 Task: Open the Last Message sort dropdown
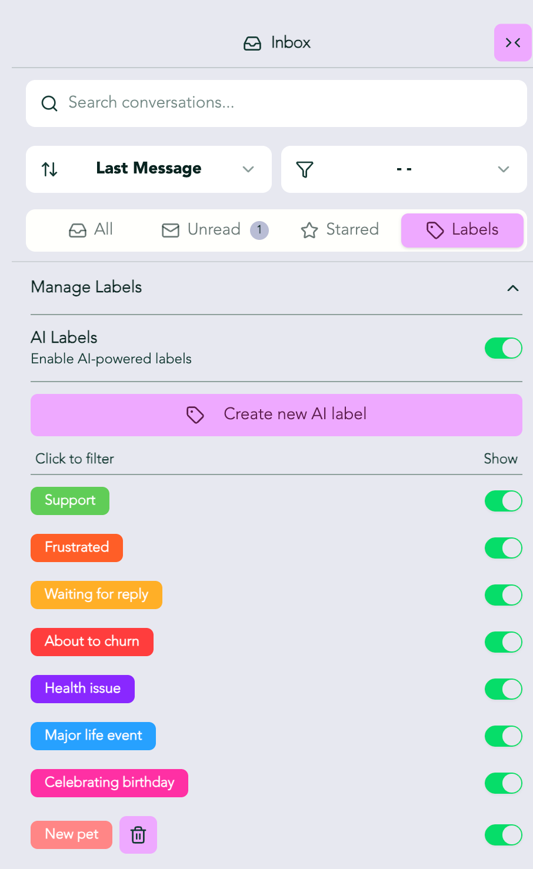click(x=149, y=169)
